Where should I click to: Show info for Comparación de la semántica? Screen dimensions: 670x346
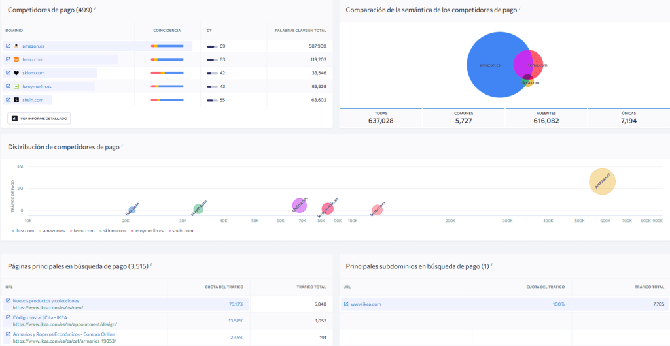click(520, 8)
